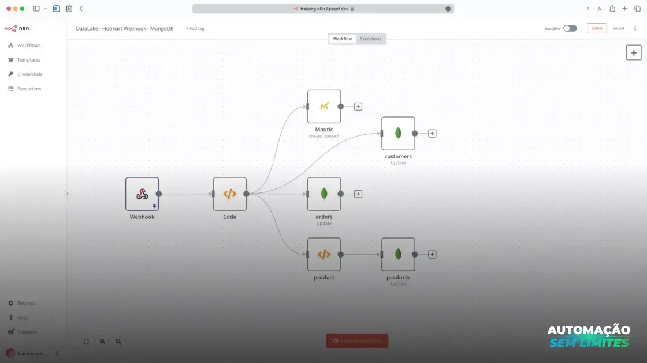
Task: Toggle the workflow Inactive switch
Action: tap(570, 28)
